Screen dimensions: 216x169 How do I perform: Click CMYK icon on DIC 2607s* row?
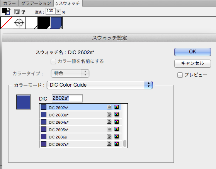117,144
